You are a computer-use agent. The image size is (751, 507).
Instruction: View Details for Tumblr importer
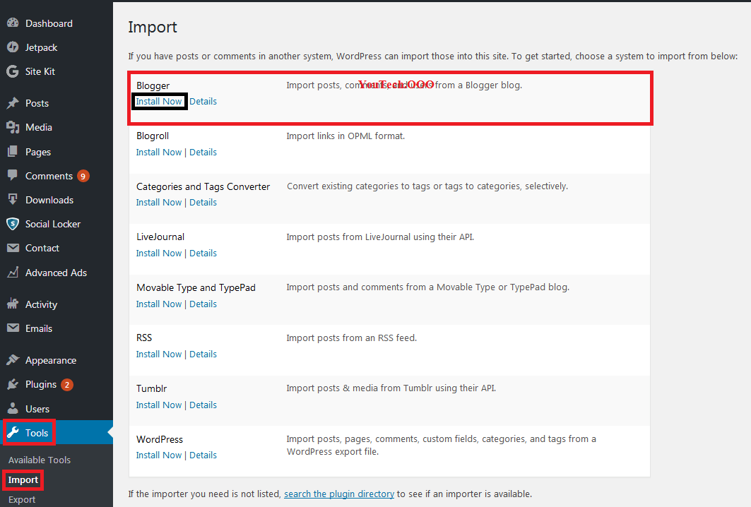203,405
